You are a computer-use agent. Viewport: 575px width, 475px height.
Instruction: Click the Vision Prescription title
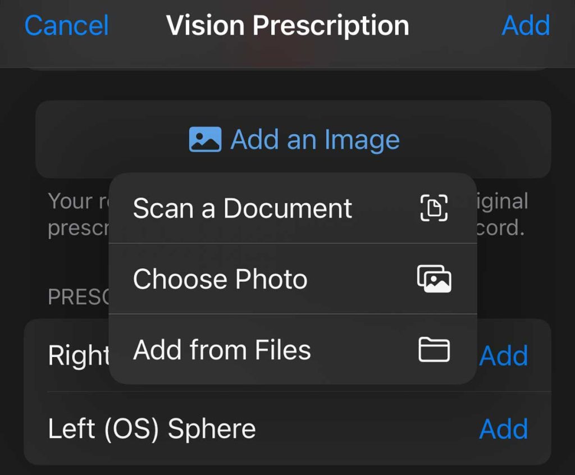[x=287, y=26]
